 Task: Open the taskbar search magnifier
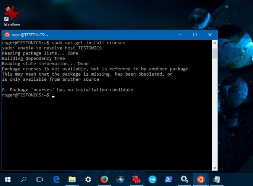pos(23,179)
